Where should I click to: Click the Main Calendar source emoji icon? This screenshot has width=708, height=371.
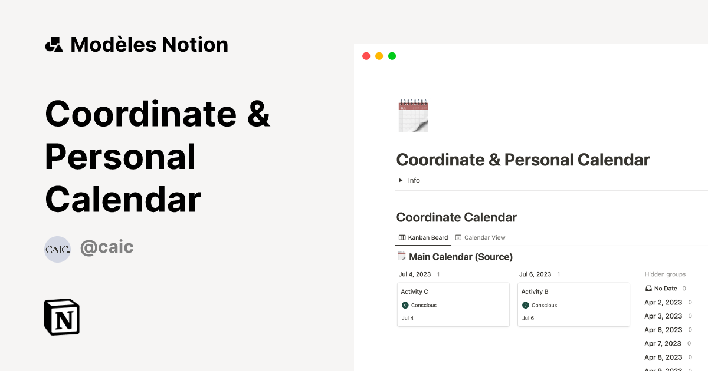click(402, 256)
